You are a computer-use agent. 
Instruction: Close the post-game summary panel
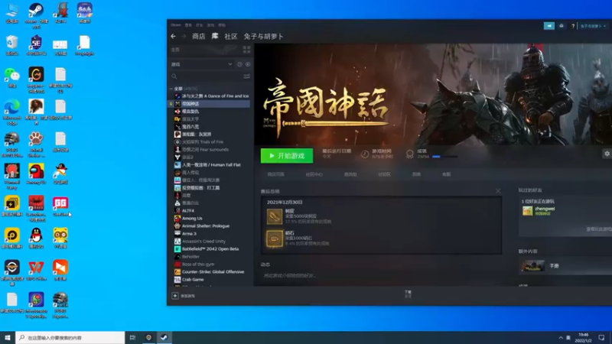(x=498, y=190)
